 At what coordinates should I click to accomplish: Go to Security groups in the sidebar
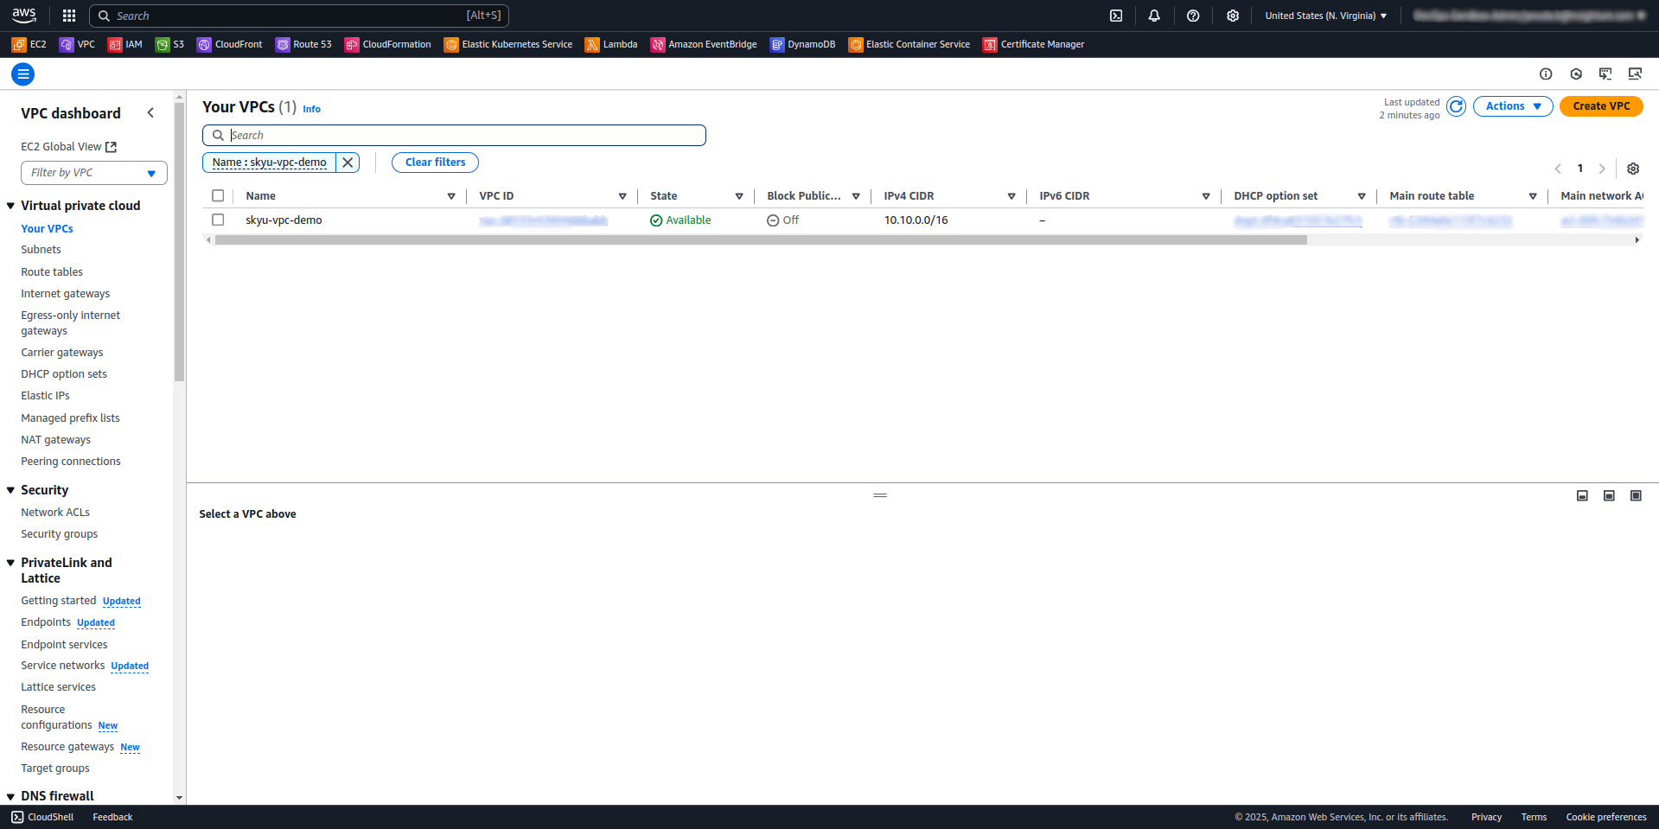click(60, 534)
